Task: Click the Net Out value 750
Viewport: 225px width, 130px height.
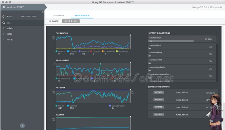Action: (x=72, y=108)
